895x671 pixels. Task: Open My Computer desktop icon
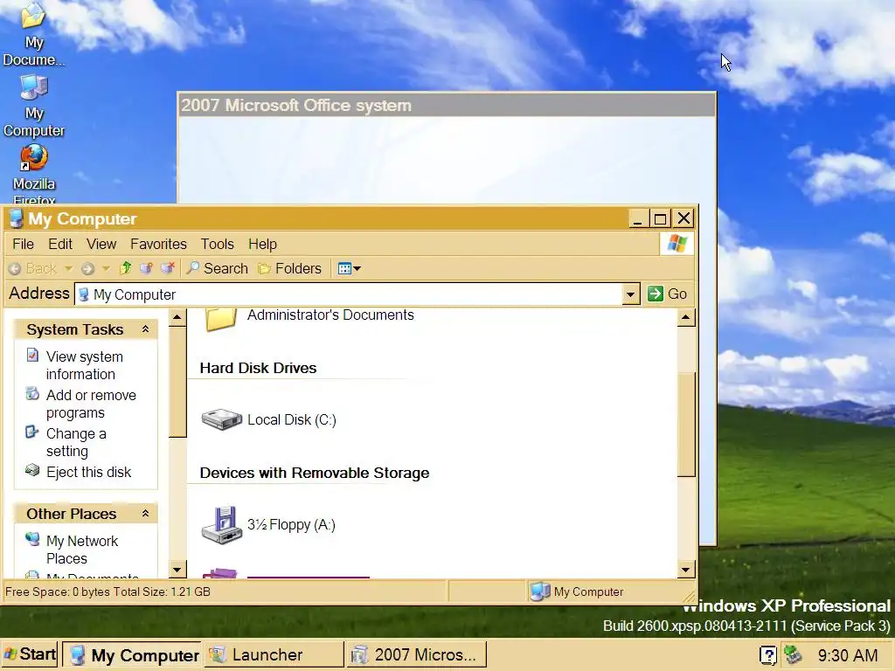(34, 106)
